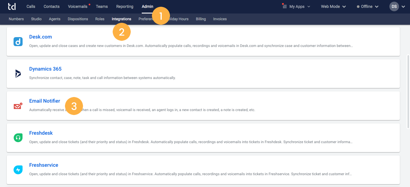
Task: Open the Reporting tab
Action: tap(125, 6)
